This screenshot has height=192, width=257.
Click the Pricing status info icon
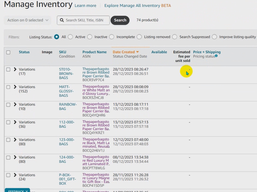click(216, 56)
